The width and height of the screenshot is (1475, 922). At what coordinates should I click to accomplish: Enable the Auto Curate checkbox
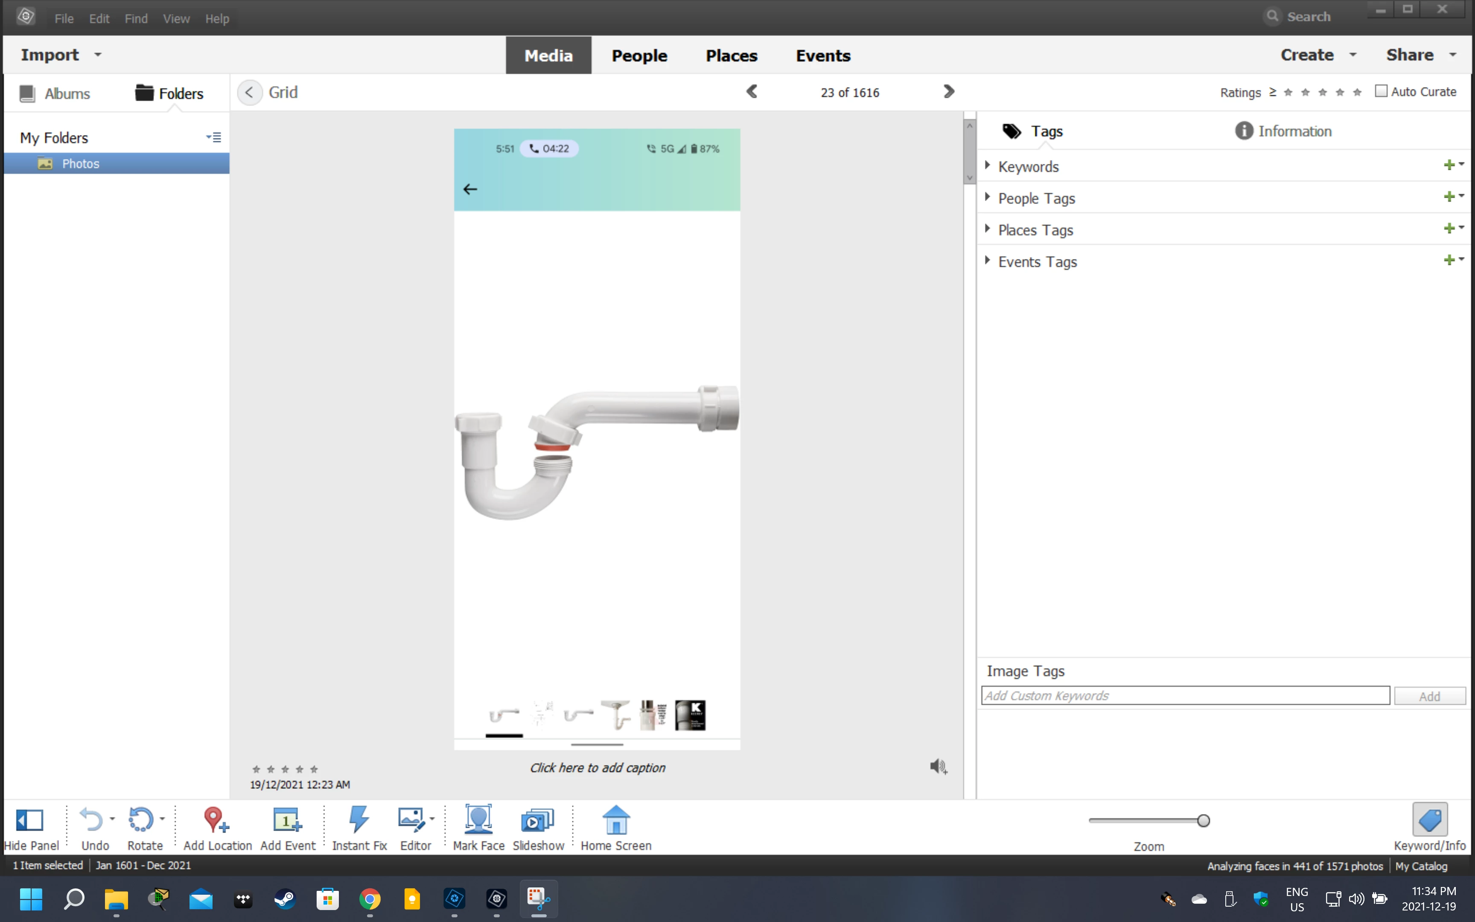pos(1381,91)
